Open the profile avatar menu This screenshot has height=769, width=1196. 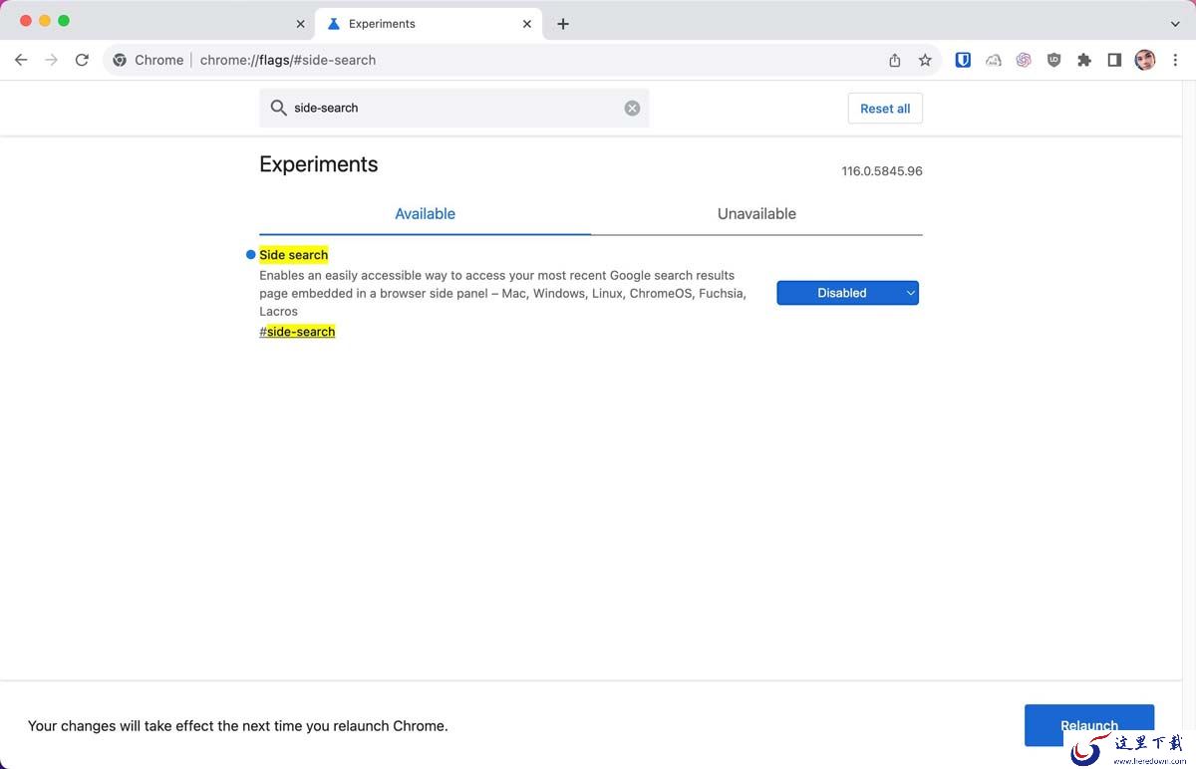click(x=1145, y=60)
